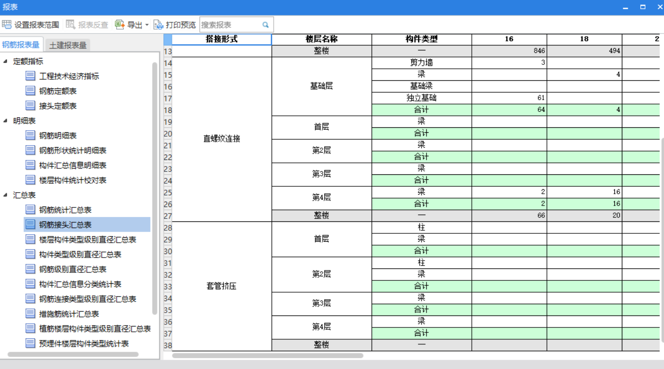This screenshot has width=664, height=369.
Task: Switch to the 钢筋报表量 tab
Action: [21, 45]
